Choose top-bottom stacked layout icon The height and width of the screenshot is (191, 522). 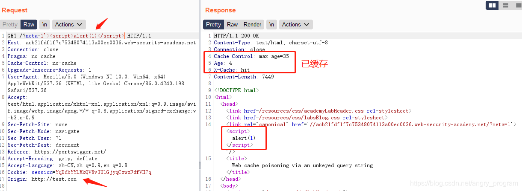pyautogui.click(x=505, y=5)
